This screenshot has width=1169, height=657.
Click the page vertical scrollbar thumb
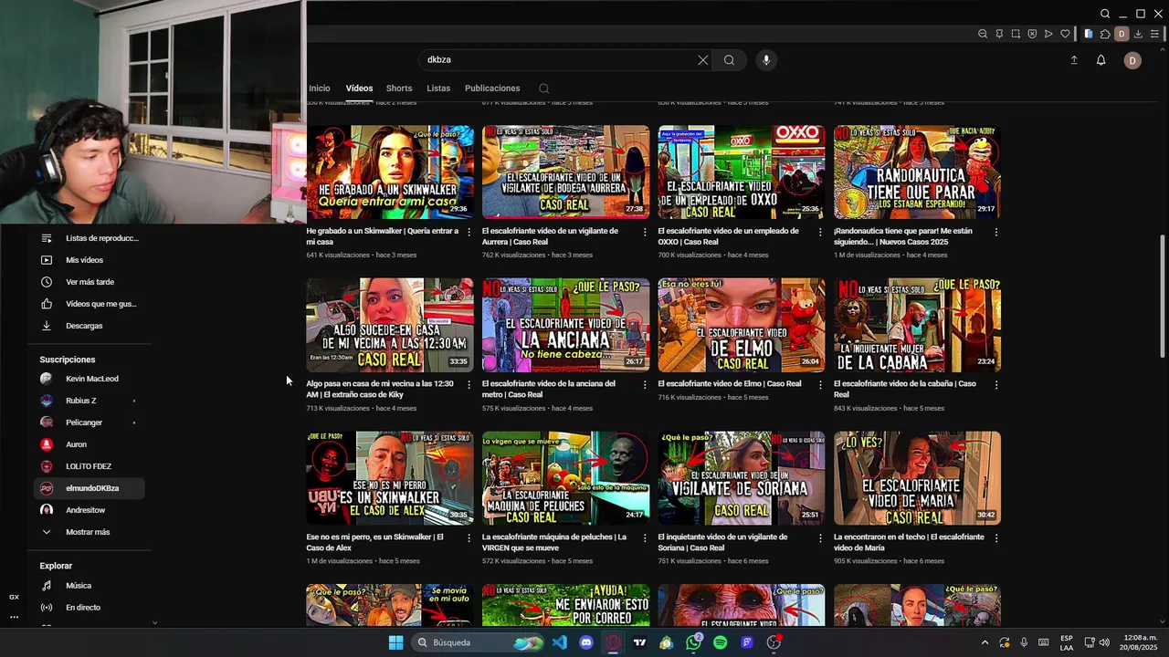tap(1162, 296)
